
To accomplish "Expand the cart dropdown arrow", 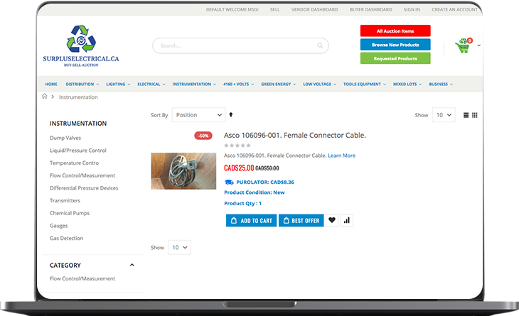I will click(x=478, y=45).
